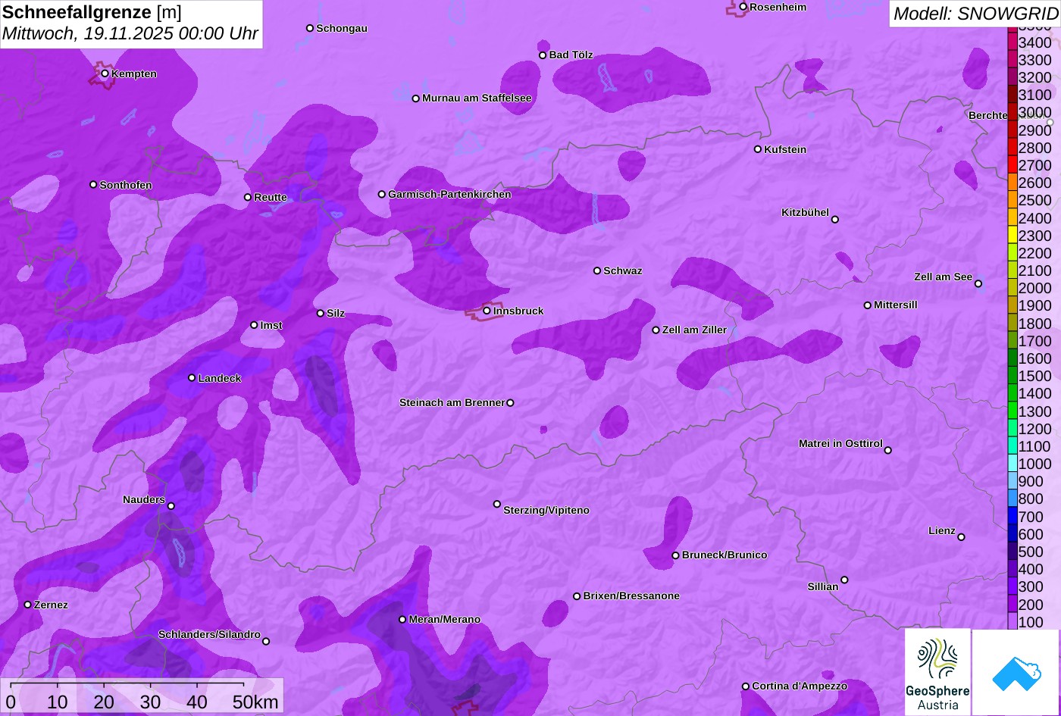This screenshot has height=716, width=1061.
Task: Select the Rosenheim city marker
Action: (x=743, y=7)
